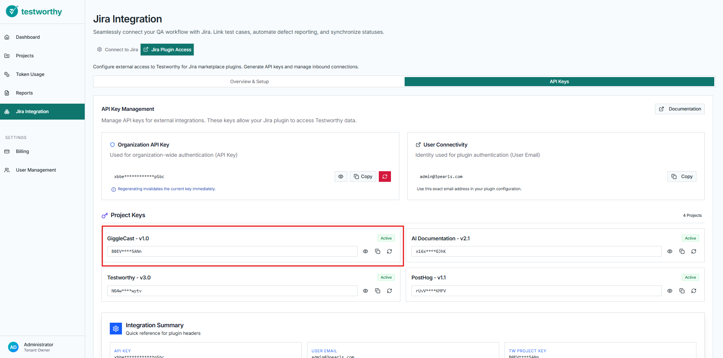
Task: Click the admin@3pearls.com email text
Action: [x=441, y=177]
